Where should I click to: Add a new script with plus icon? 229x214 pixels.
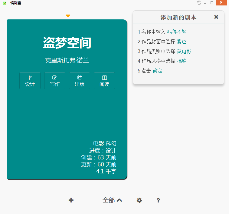(x=71, y=200)
